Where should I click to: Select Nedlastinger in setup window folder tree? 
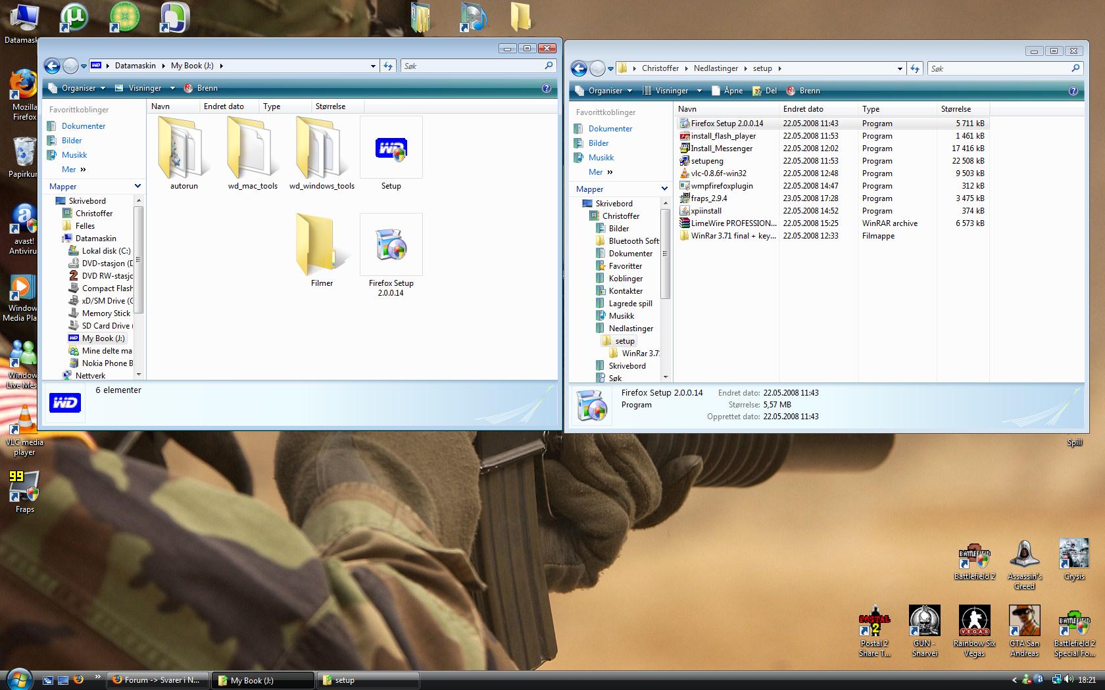pyautogui.click(x=625, y=329)
